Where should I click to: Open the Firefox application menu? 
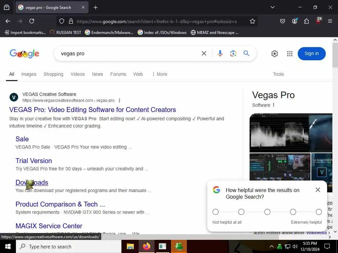(330, 21)
